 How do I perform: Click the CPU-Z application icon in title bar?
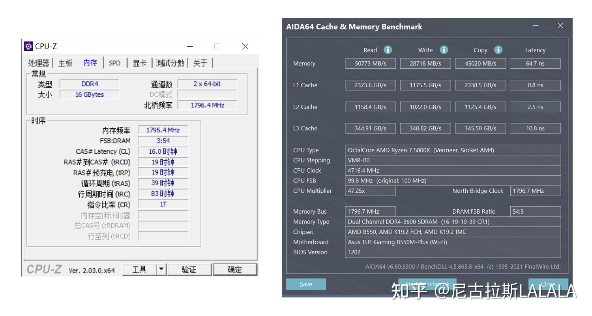28,46
